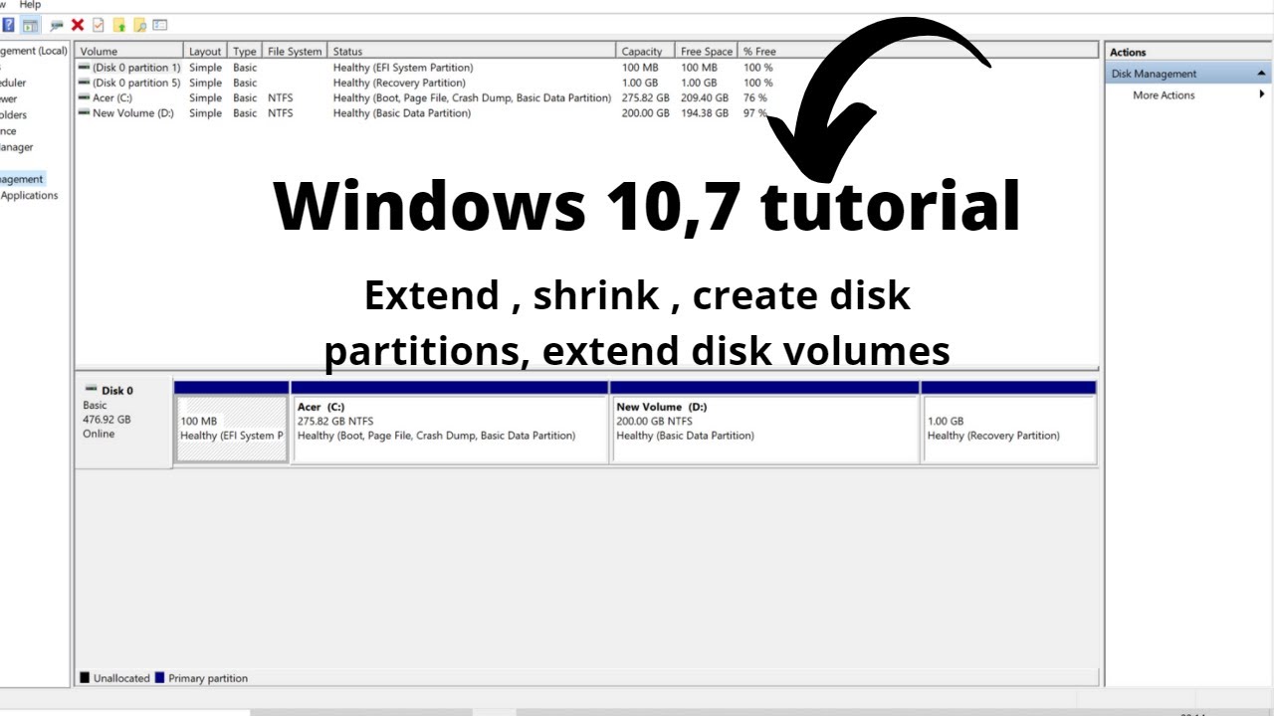The width and height of the screenshot is (1274, 716).
Task: Click the disk drive toolbar icon before the red X
Action: [x=57, y=26]
